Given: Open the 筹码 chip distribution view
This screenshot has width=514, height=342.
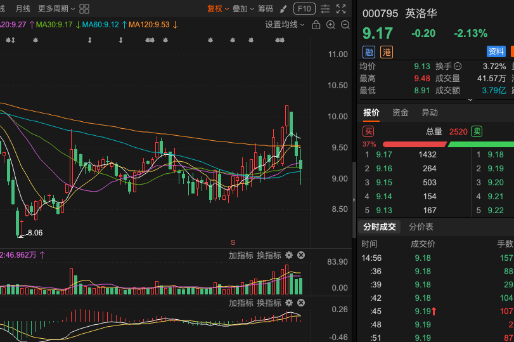Looking at the screenshot, I should (x=266, y=9).
